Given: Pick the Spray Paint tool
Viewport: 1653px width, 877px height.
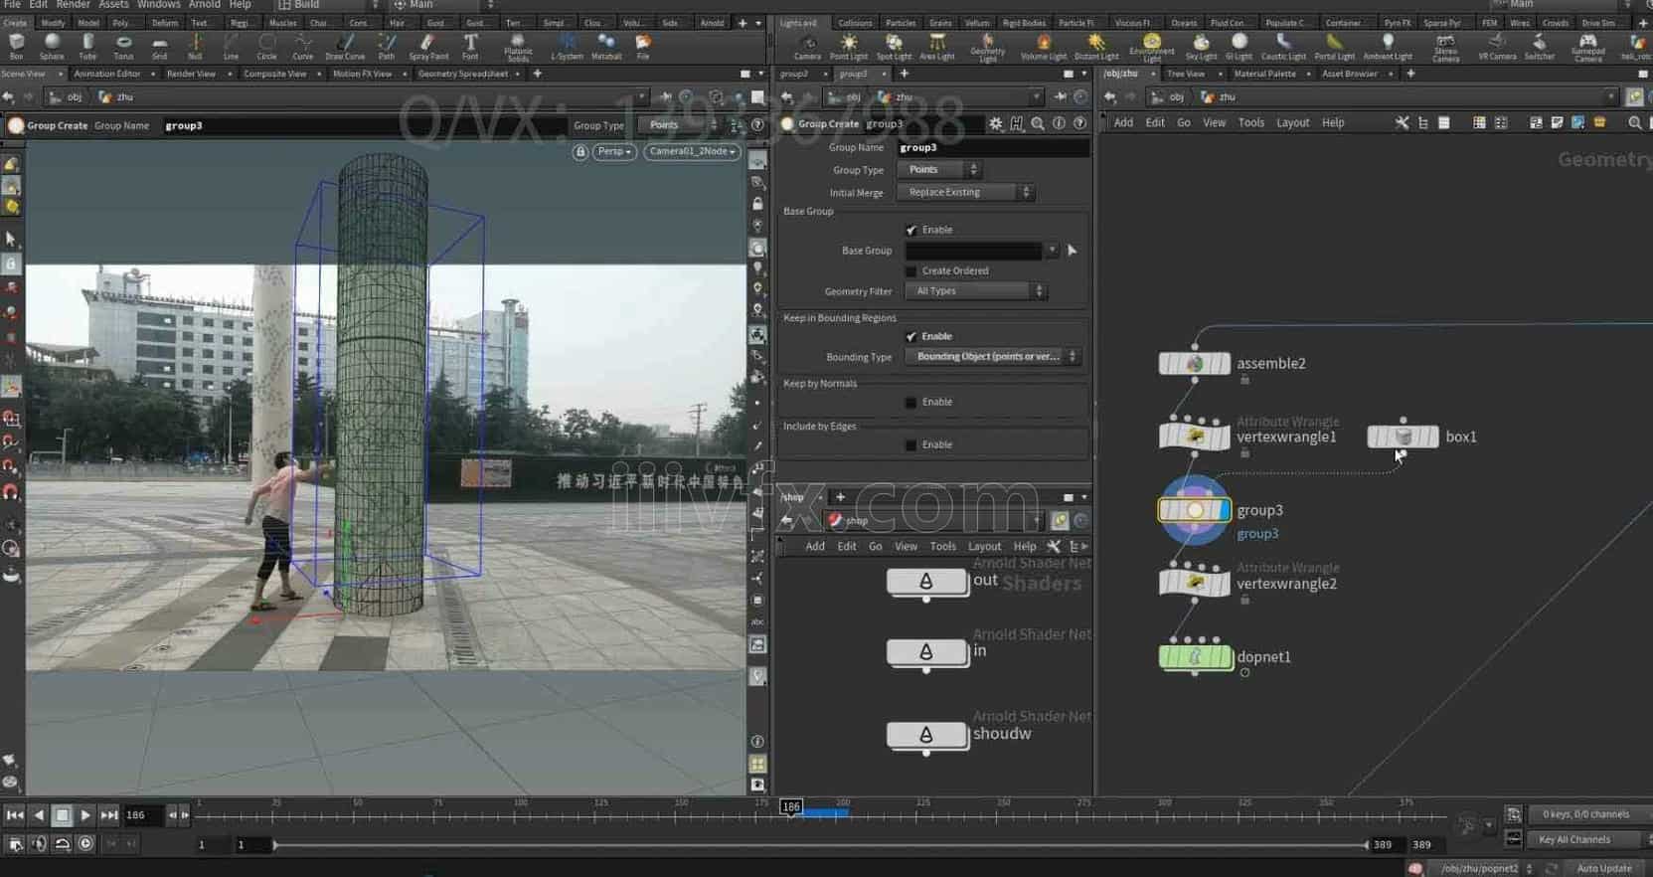Looking at the screenshot, I should pos(428,46).
